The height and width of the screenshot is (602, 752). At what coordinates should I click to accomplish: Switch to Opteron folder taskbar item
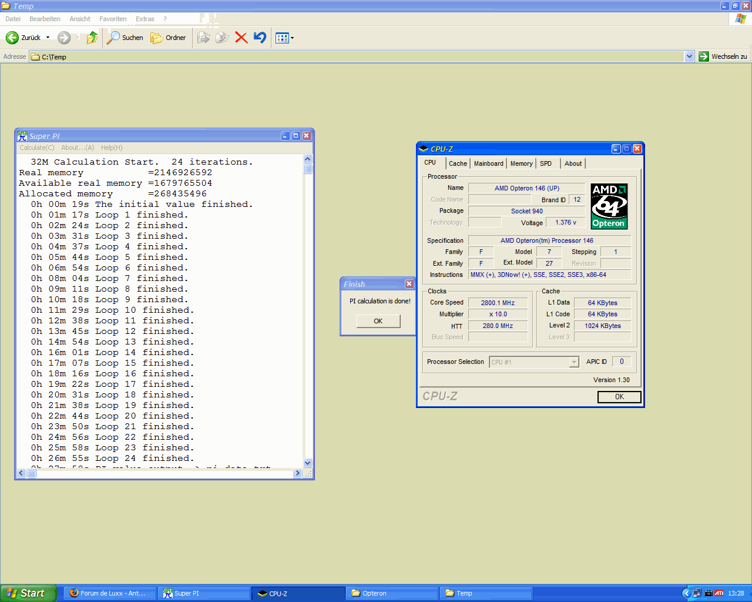tap(392, 593)
